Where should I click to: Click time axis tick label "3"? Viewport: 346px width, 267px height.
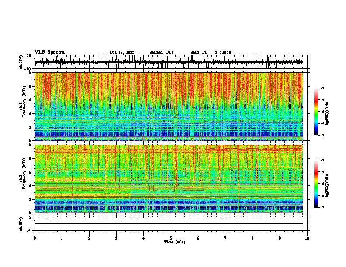pyautogui.click(x=116, y=238)
